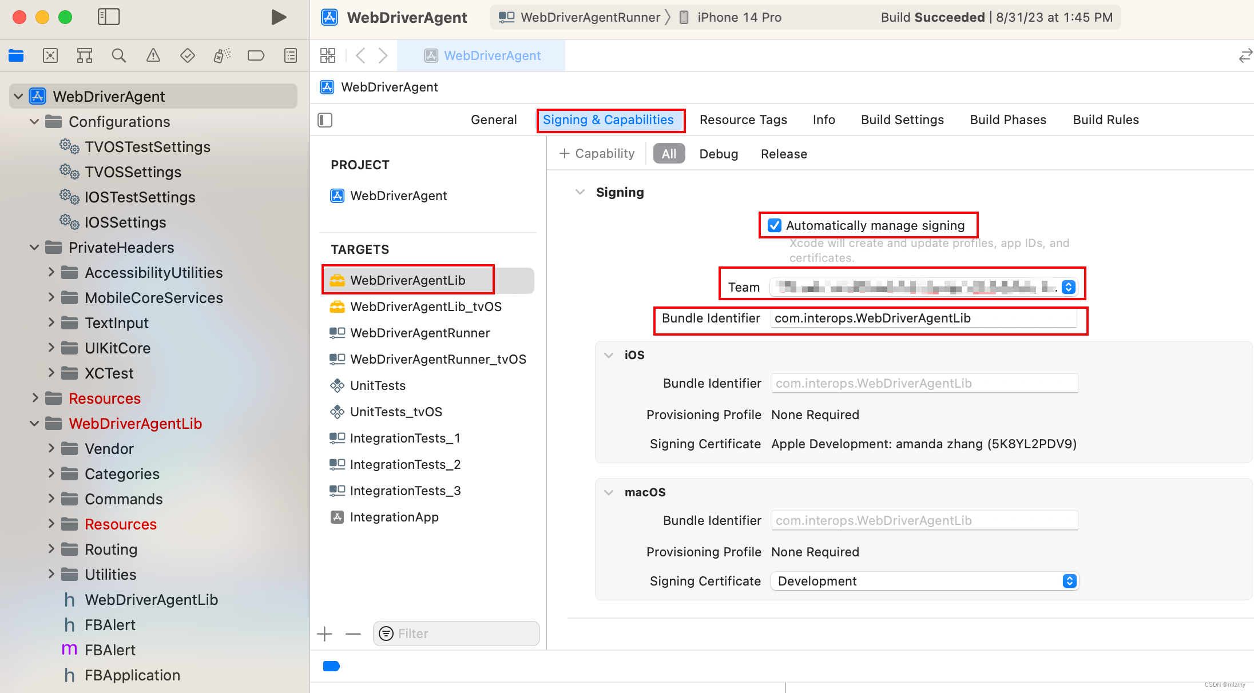
Task: Select the Debug configuration filter
Action: point(719,154)
